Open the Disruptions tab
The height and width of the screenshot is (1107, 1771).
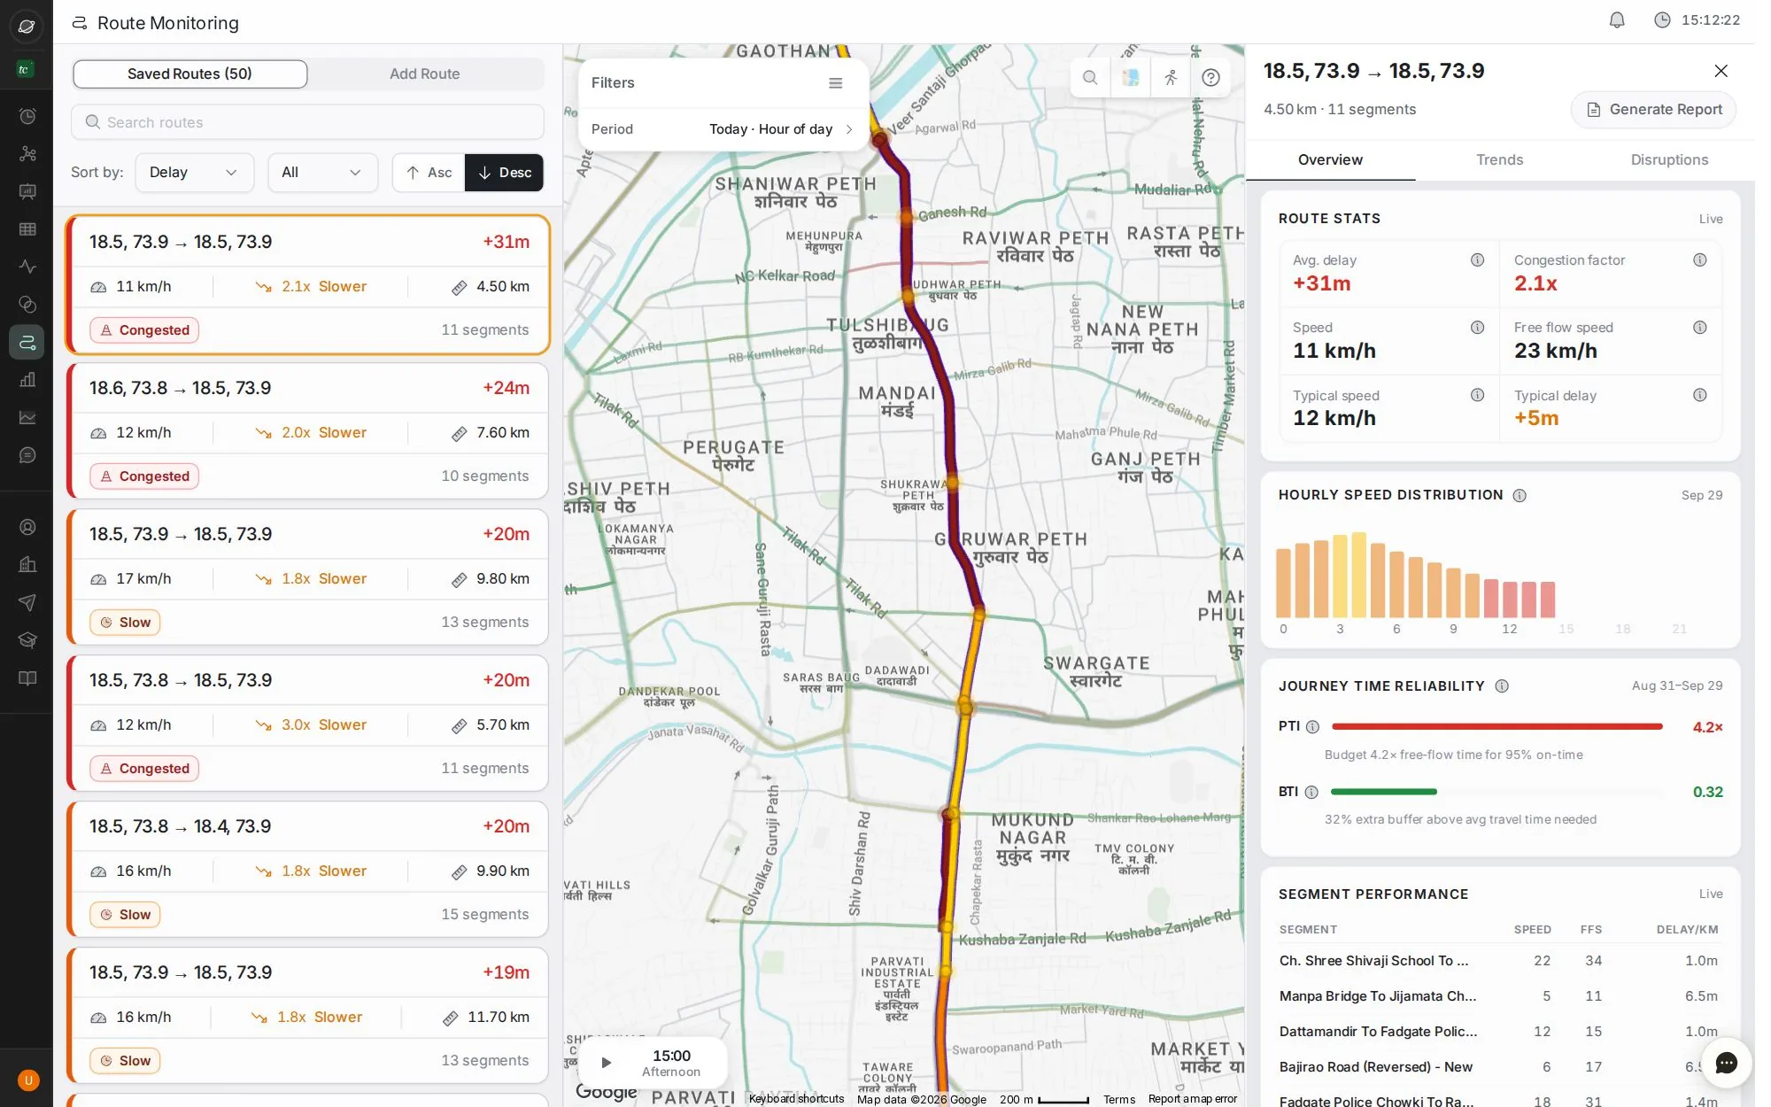coord(1669,160)
